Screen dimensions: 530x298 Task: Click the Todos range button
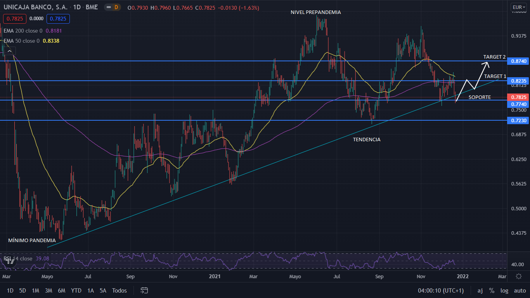[120, 290]
